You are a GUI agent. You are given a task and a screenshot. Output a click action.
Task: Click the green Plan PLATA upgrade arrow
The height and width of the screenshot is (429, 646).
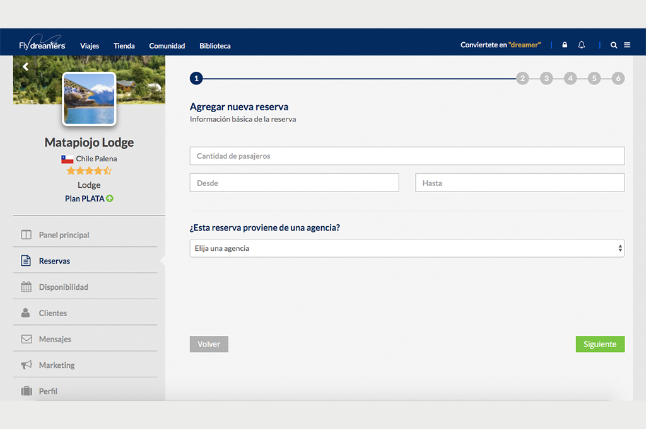[x=110, y=198]
